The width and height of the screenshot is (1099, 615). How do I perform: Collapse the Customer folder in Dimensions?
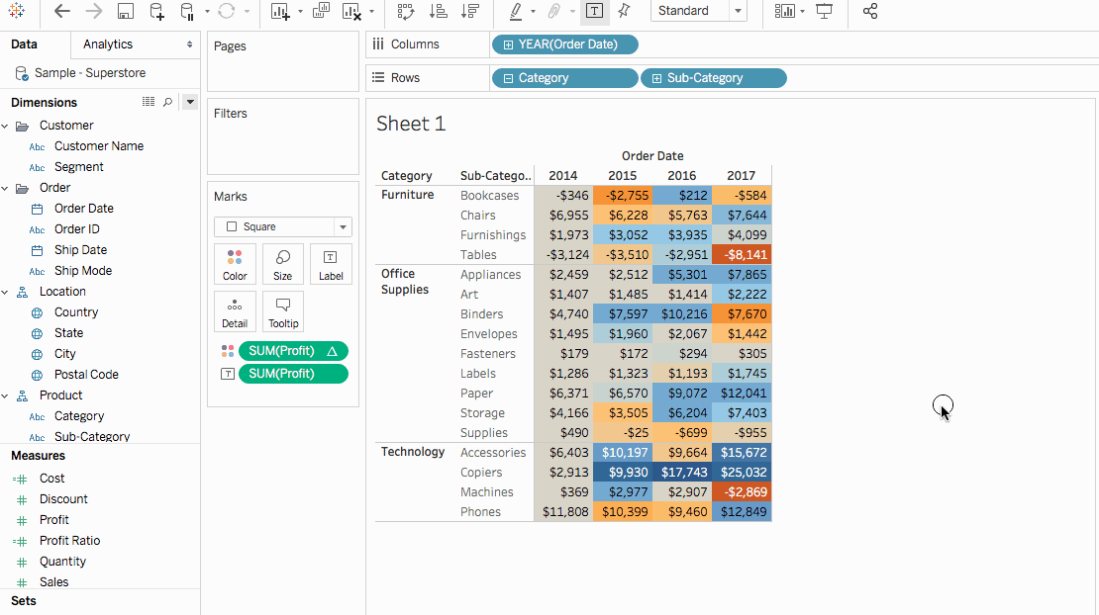click(8, 125)
